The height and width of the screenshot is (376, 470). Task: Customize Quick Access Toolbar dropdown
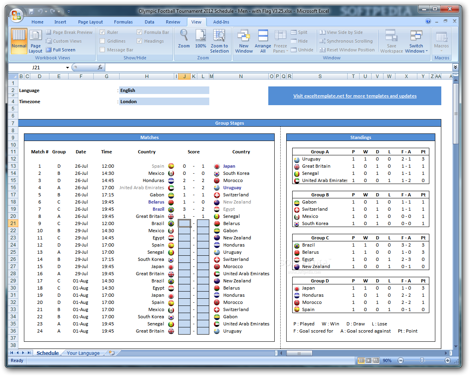point(69,12)
